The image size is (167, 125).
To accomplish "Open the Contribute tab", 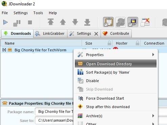I will (x=116, y=33).
